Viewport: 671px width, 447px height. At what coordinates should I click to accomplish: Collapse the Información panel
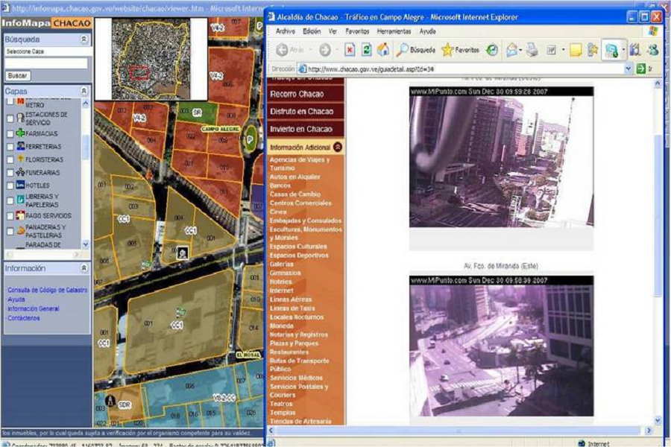pos(84,267)
